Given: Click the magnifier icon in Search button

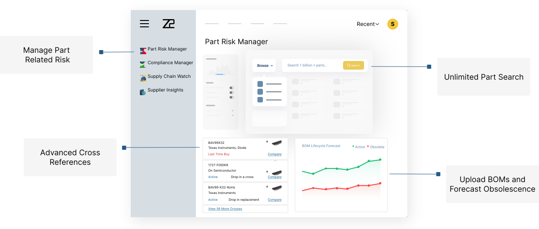Looking at the screenshot, I should tap(349, 65).
